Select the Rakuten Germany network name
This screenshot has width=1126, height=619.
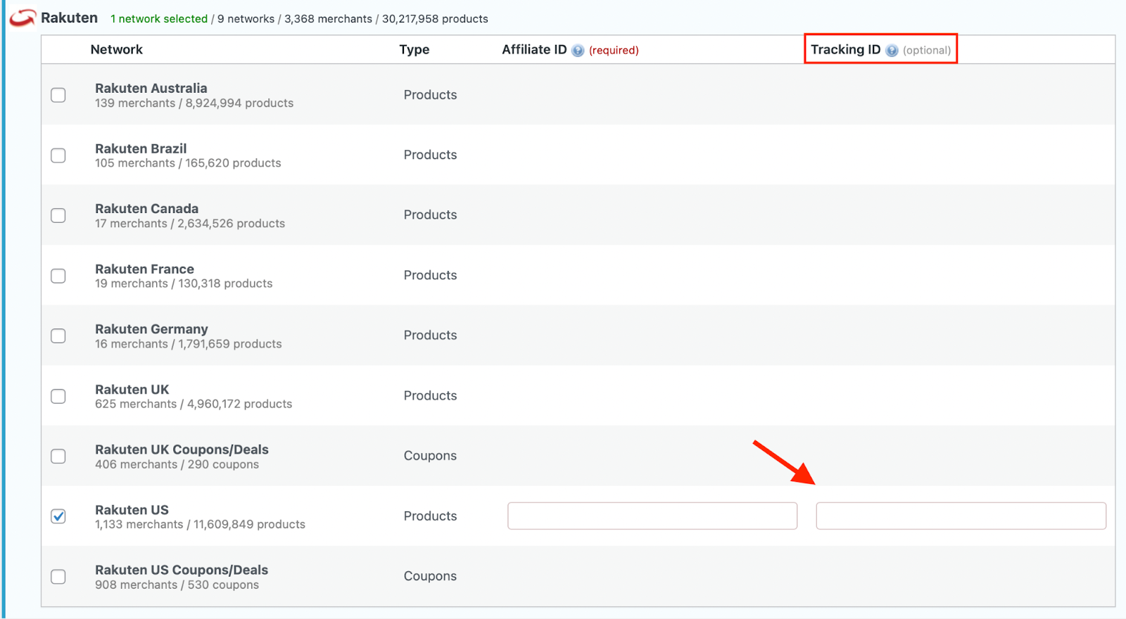point(151,328)
